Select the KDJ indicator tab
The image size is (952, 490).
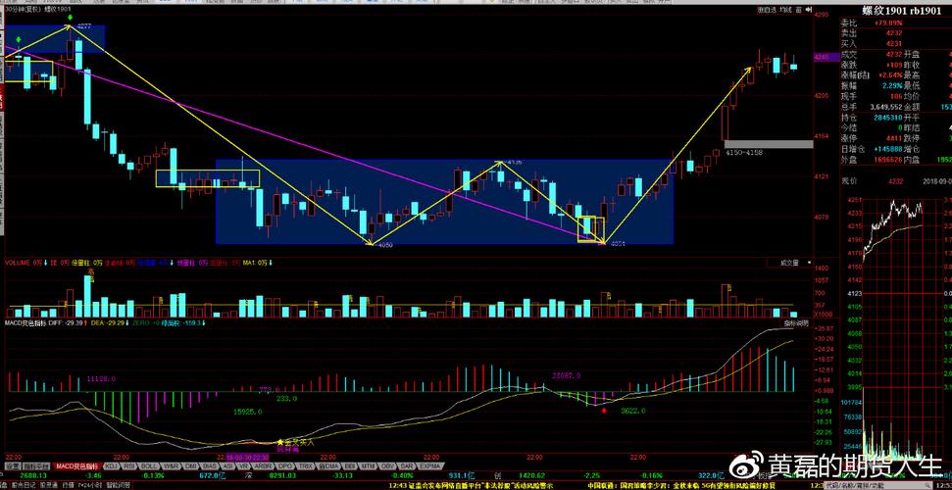112,466
